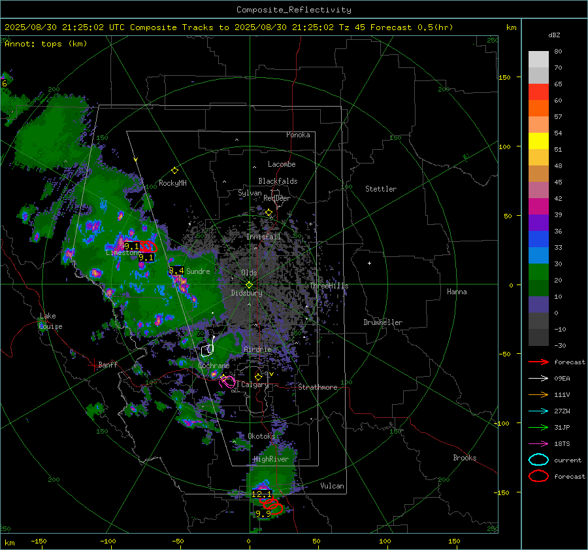Click the Okotoks city label
This screenshot has height=550, width=588.
261,436
